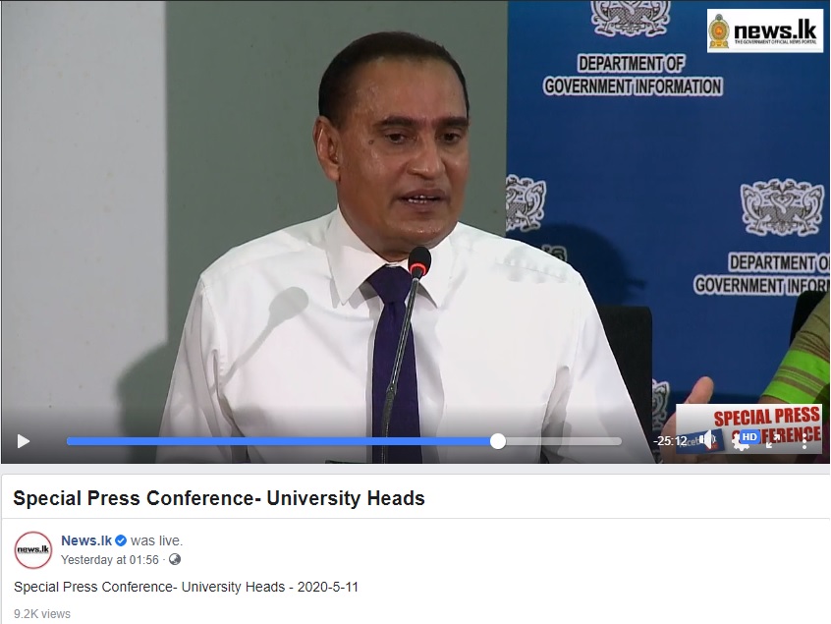
Task: Click the globe public audience icon
Action: click(x=175, y=559)
